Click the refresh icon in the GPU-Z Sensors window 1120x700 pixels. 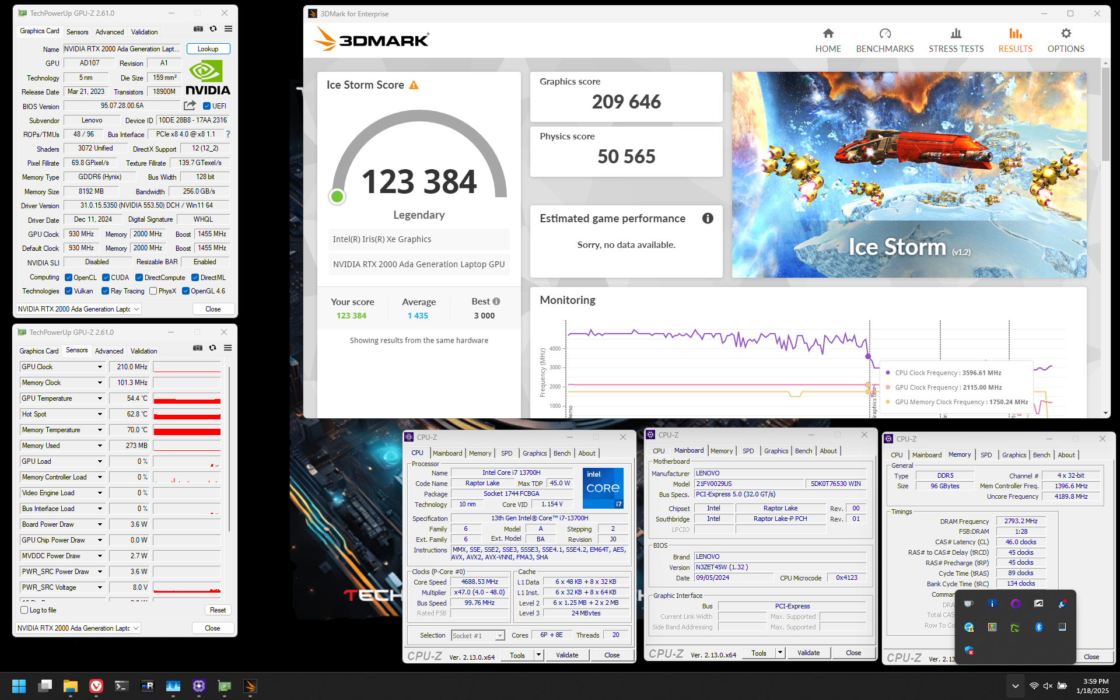tap(213, 348)
